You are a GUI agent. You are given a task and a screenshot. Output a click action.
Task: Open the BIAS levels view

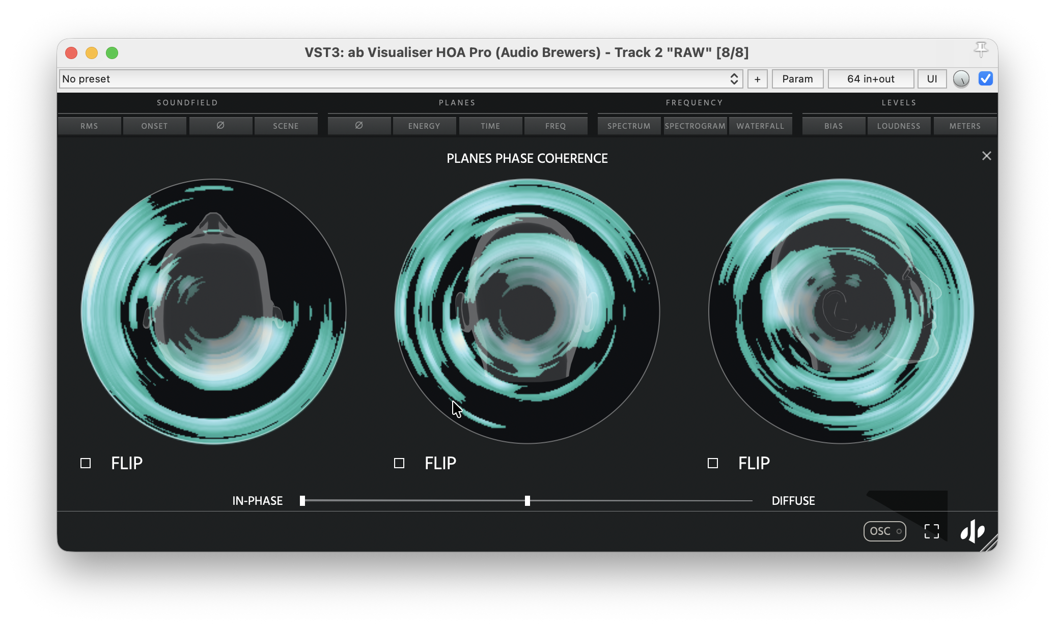[834, 126]
